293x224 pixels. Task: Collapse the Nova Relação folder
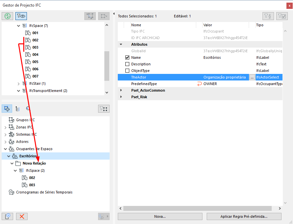12,164
